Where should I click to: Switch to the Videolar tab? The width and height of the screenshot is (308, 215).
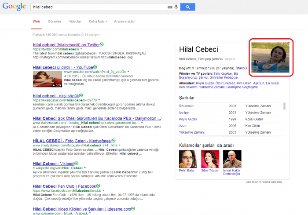click(x=75, y=21)
